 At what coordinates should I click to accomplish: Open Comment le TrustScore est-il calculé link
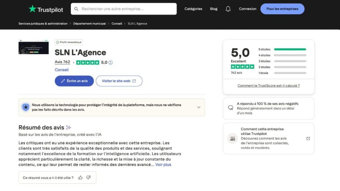click(268, 86)
